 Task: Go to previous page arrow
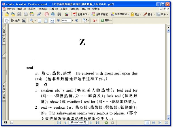(x=65, y=123)
